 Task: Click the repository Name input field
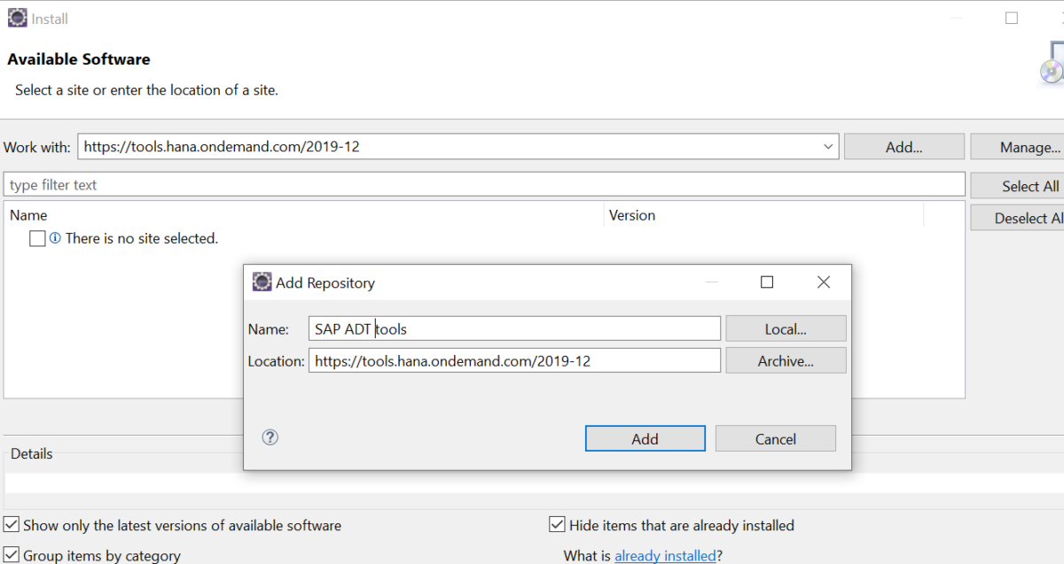(514, 328)
